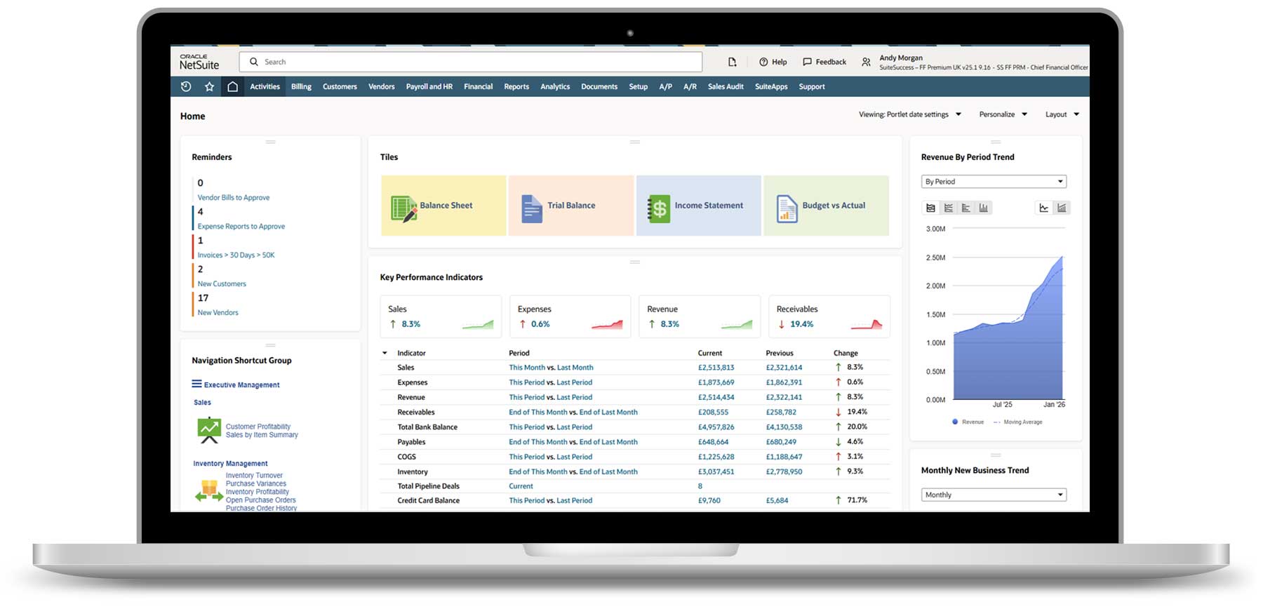Click the Tiles portlet drag handle
The height and width of the screenshot is (609, 1263).
coord(635,142)
